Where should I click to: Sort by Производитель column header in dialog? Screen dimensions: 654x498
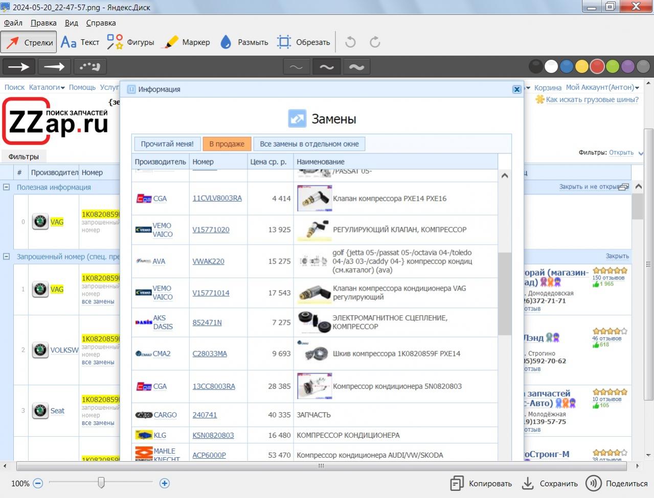click(161, 162)
